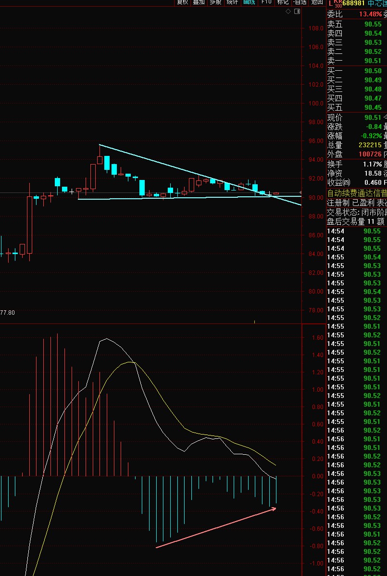This screenshot has width=387, height=576.
Task: Click the diamond icon above the chart
Action: click(288, 12)
